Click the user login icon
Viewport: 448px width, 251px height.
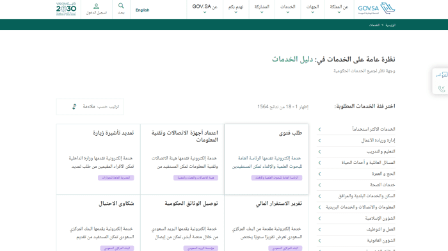pyautogui.click(x=96, y=6)
